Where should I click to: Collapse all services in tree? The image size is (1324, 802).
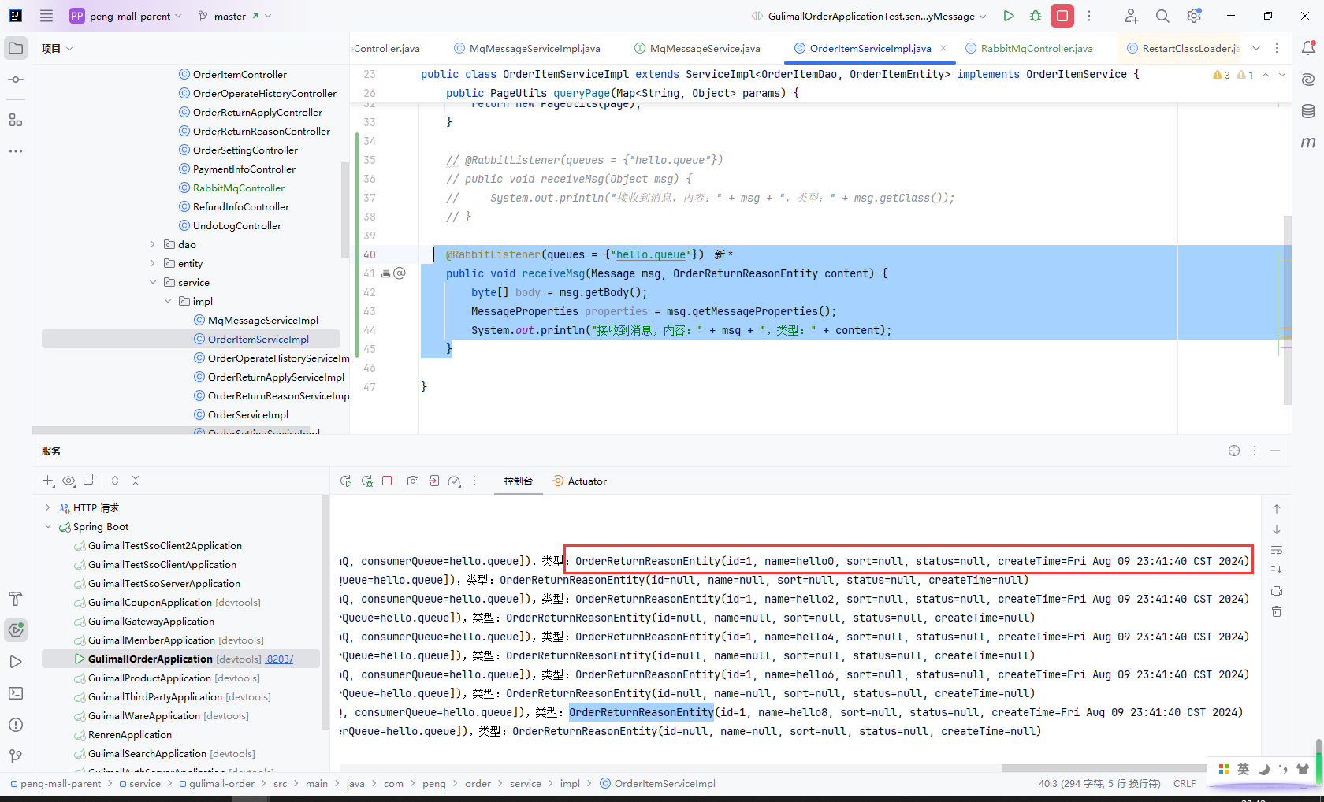point(136,481)
